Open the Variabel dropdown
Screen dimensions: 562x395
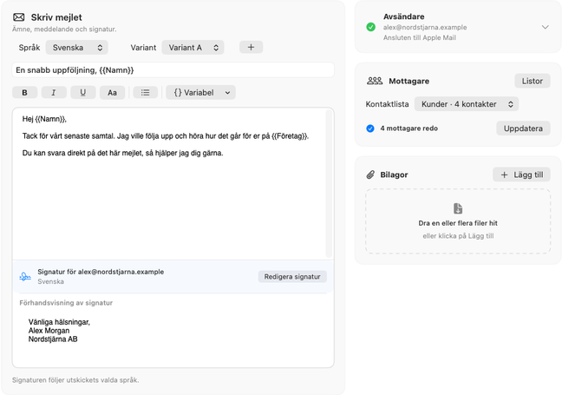[x=200, y=93]
